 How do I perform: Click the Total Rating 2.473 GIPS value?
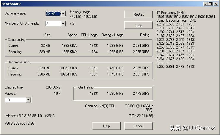(141, 94)
